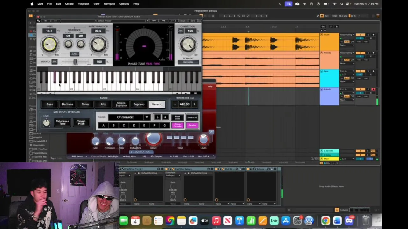The width and height of the screenshot is (408, 229).
Task: Select the Generic range button
Action: tap(157, 104)
